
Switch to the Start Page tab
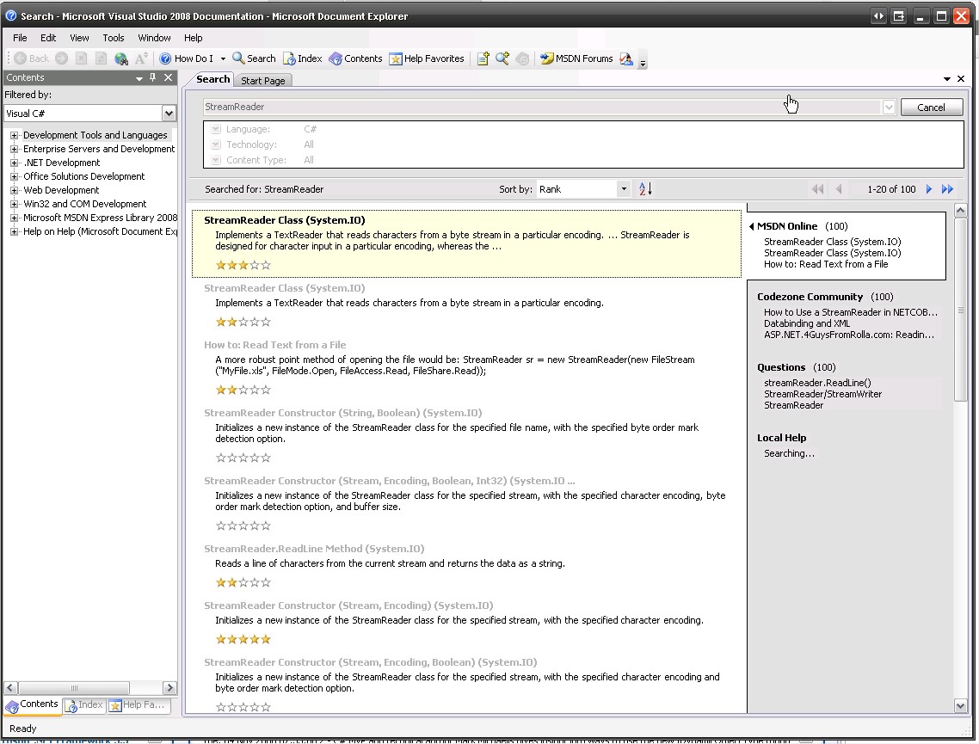click(x=263, y=81)
